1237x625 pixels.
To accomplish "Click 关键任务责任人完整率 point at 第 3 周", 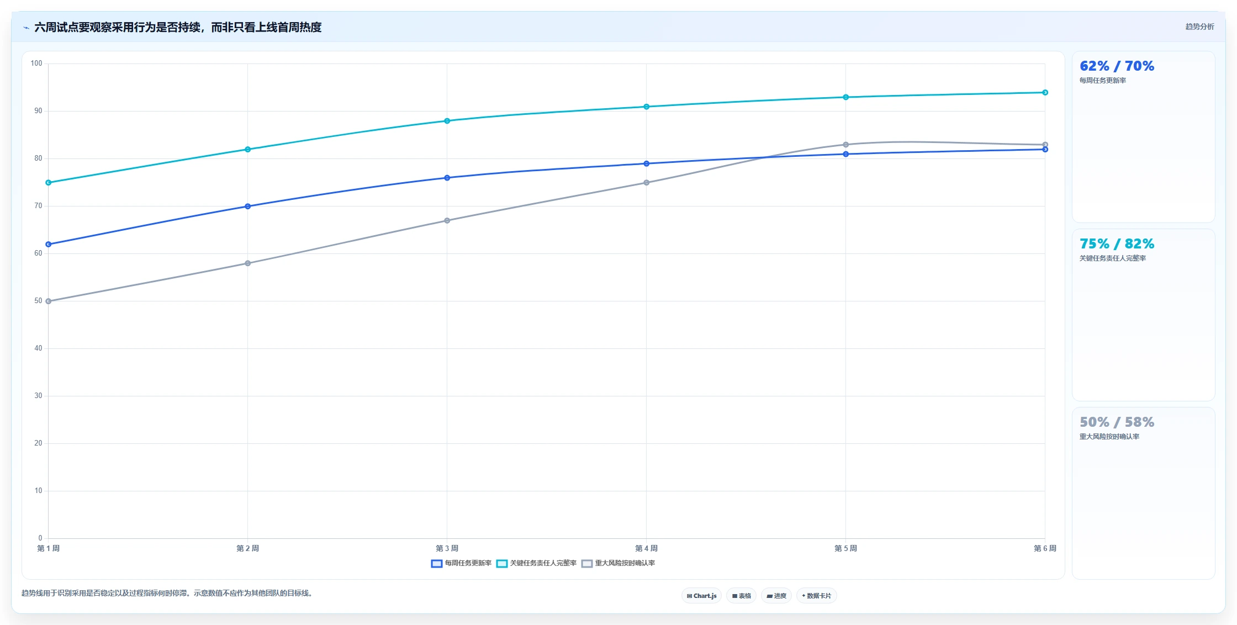I will click(447, 121).
